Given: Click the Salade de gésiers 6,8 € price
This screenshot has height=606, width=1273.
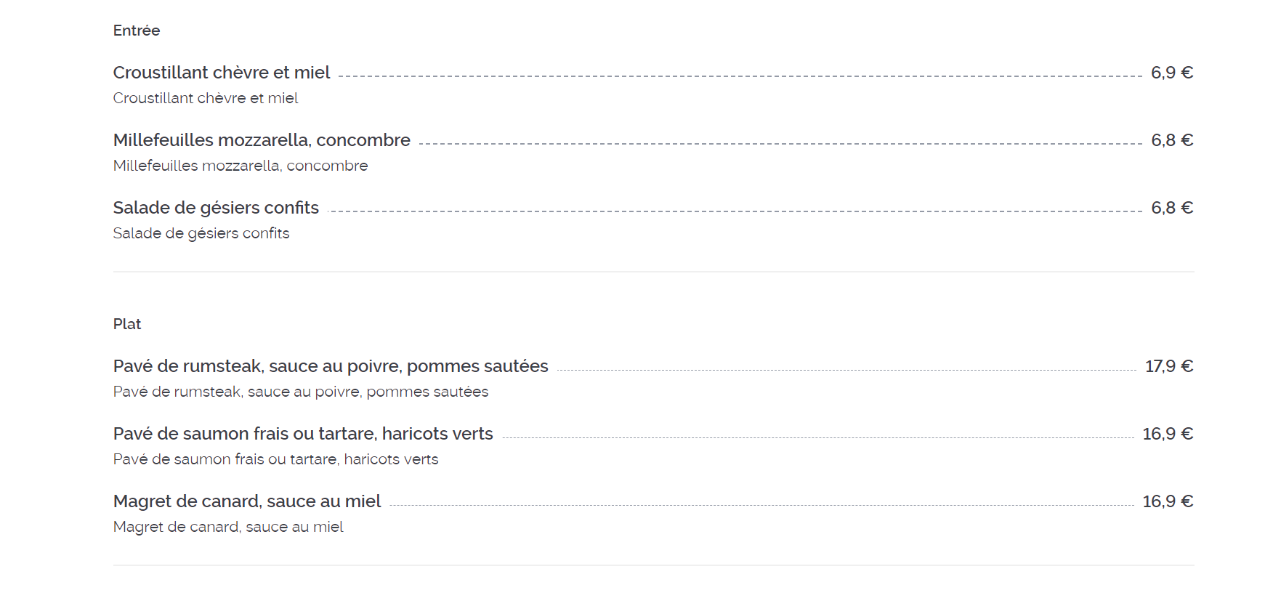Looking at the screenshot, I should coord(1172,208).
